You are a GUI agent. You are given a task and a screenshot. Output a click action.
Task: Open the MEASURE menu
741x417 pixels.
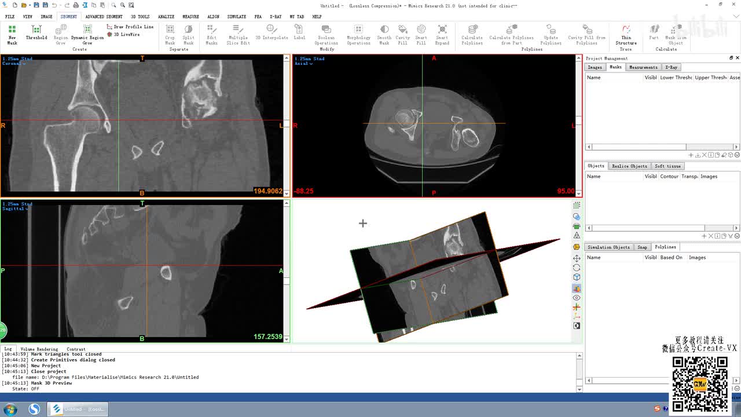[190, 16]
